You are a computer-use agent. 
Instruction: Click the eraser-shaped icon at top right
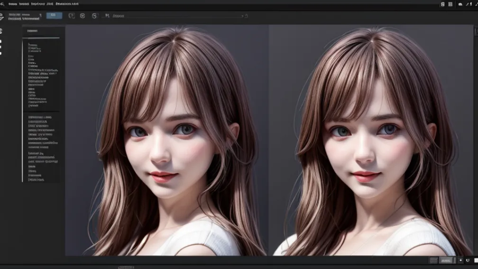tap(460, 4)
